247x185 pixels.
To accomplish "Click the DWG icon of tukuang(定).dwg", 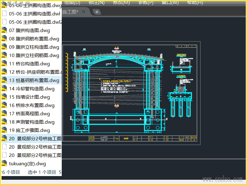I will point(4,163).
